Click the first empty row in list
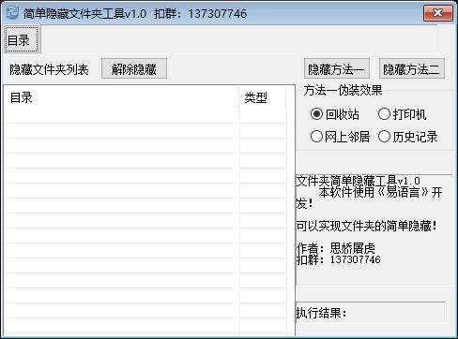The height and width of the screenshot is (339, 458). coord(145,116)
